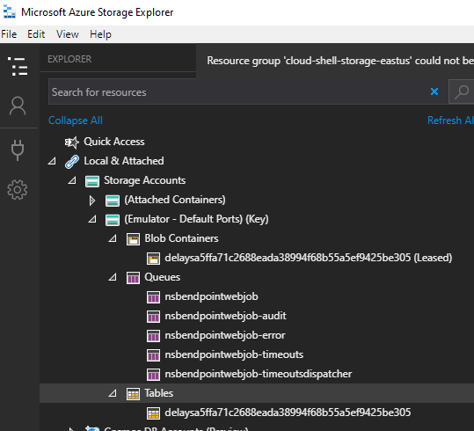Collapse the Tables node
Viewport: 474px width, 431px height.
(x=113, y=393)
